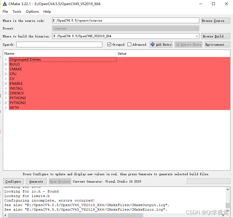Open the Tools menu
Viewport: 233px width, 218px height.
[x=17, y=11]
